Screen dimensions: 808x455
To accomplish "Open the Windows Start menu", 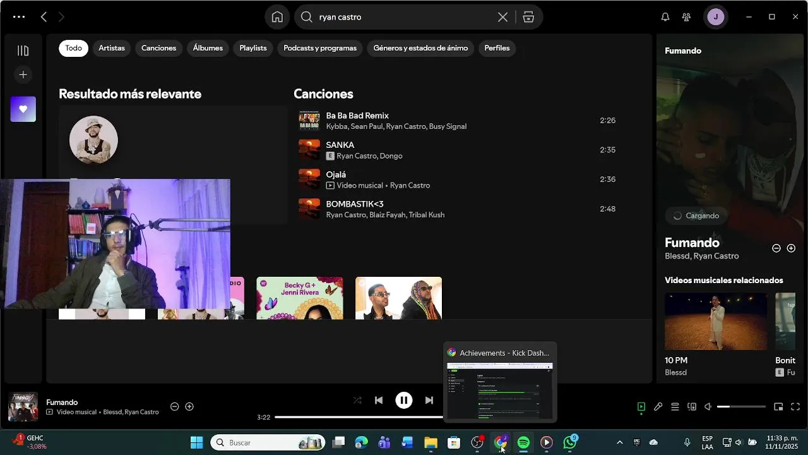I will pos(197,442).
